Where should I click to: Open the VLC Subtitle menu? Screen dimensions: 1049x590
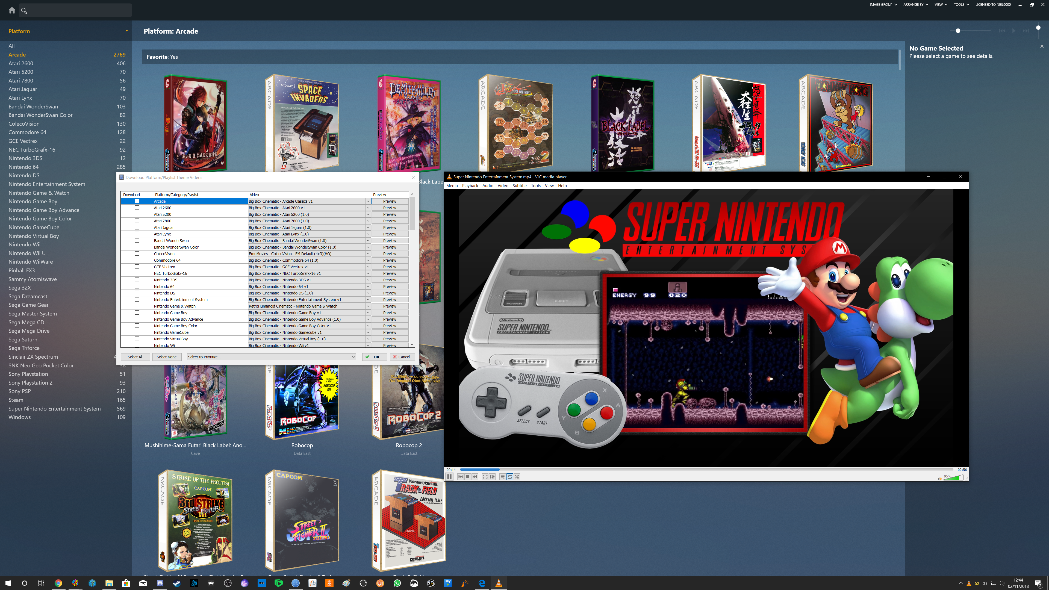(519, 186)
